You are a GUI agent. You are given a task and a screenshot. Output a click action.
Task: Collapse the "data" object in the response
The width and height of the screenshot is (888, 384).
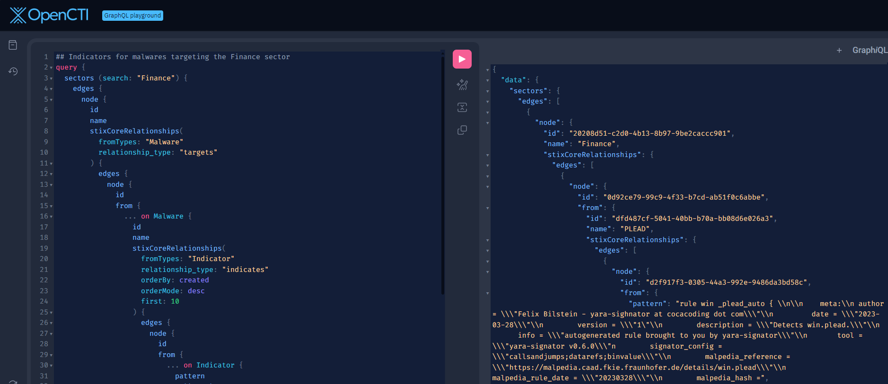point(488,80)
